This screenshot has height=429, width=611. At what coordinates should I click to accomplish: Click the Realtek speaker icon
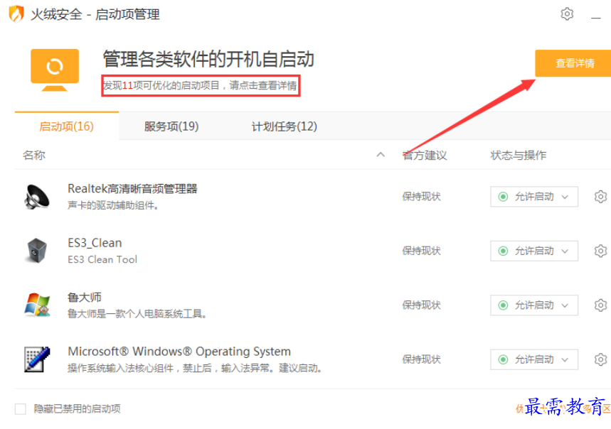pos(37,197)
